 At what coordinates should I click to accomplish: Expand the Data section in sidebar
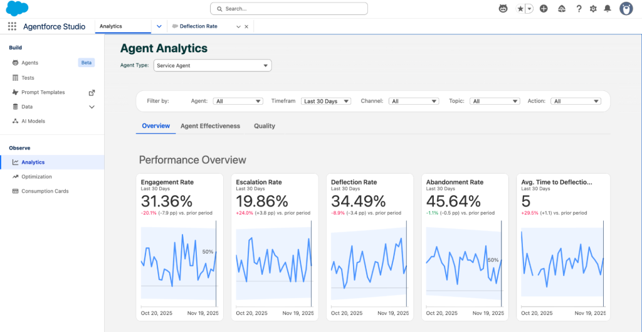click(92, 107)
